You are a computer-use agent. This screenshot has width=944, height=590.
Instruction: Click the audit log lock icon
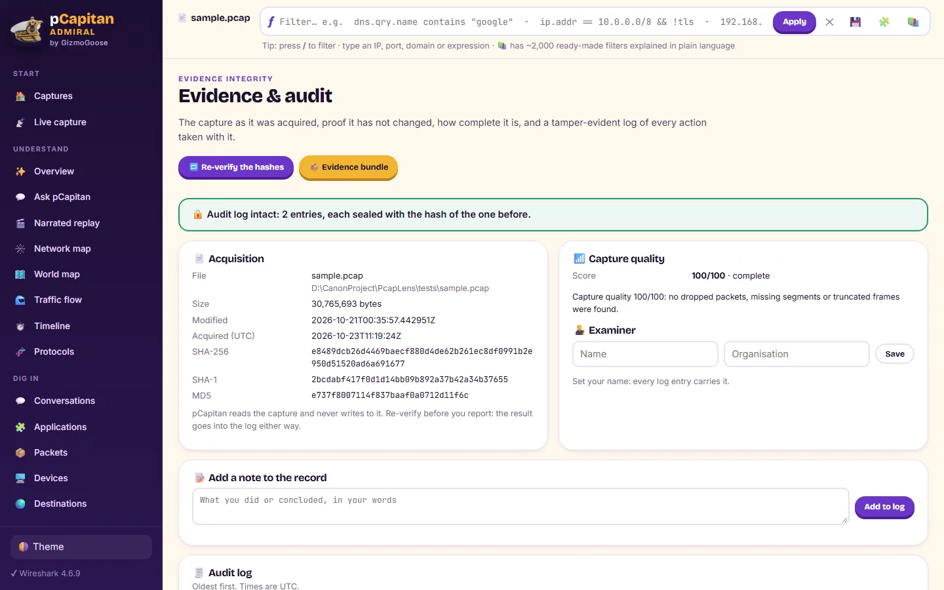pos(197,214)
